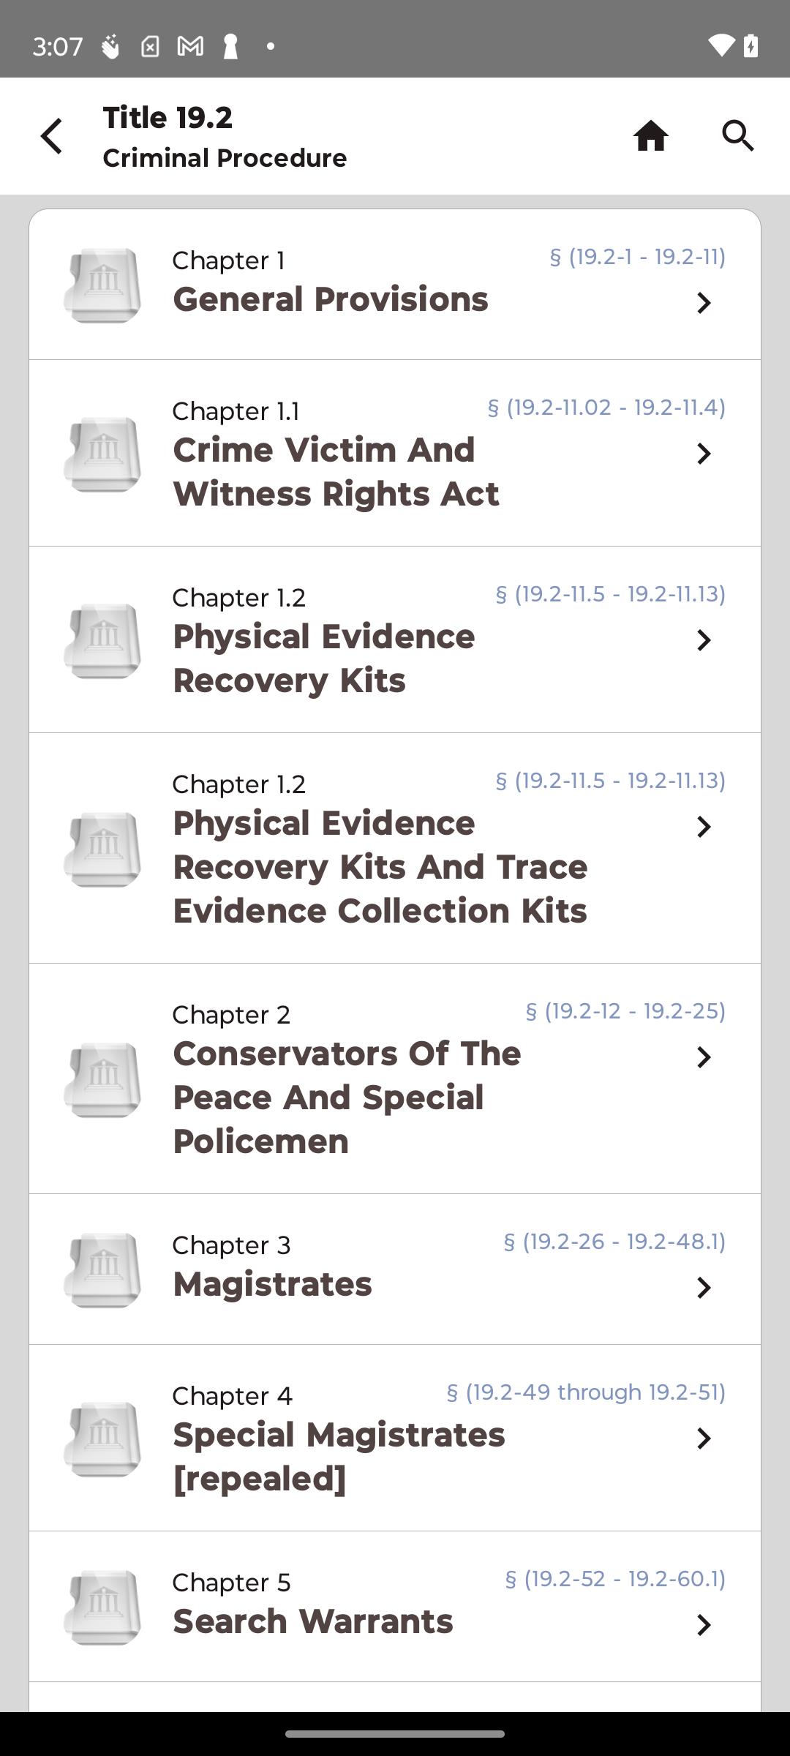Screen dimensions: 790x1756
Task: Select Physical Evidence Recovery Kits And Trace entry
Action: pos(380,867)
